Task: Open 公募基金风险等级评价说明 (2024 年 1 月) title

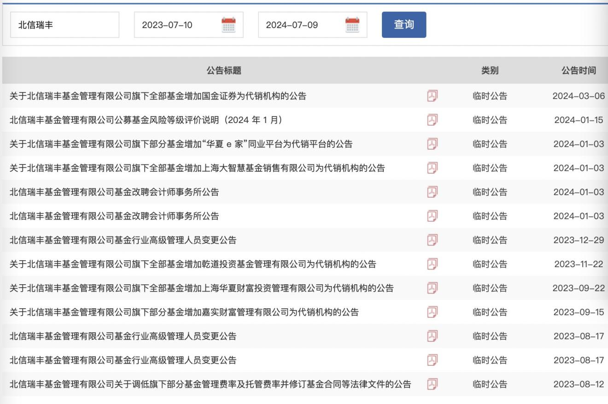Action: click(146, 120)
